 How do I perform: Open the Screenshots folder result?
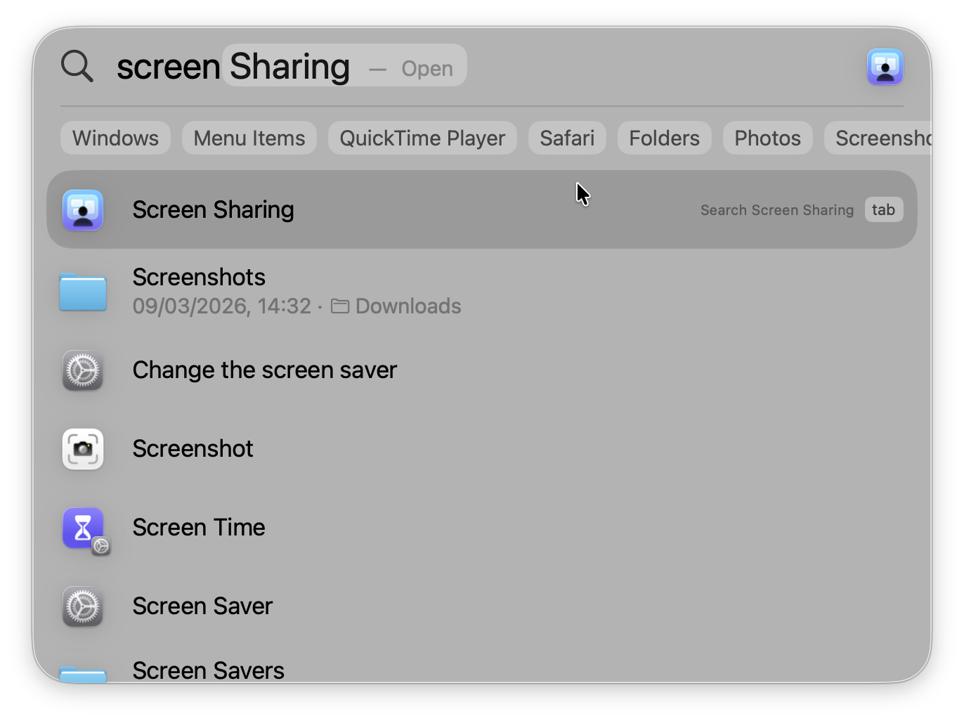pyautogui.click(x=482, y=291)
